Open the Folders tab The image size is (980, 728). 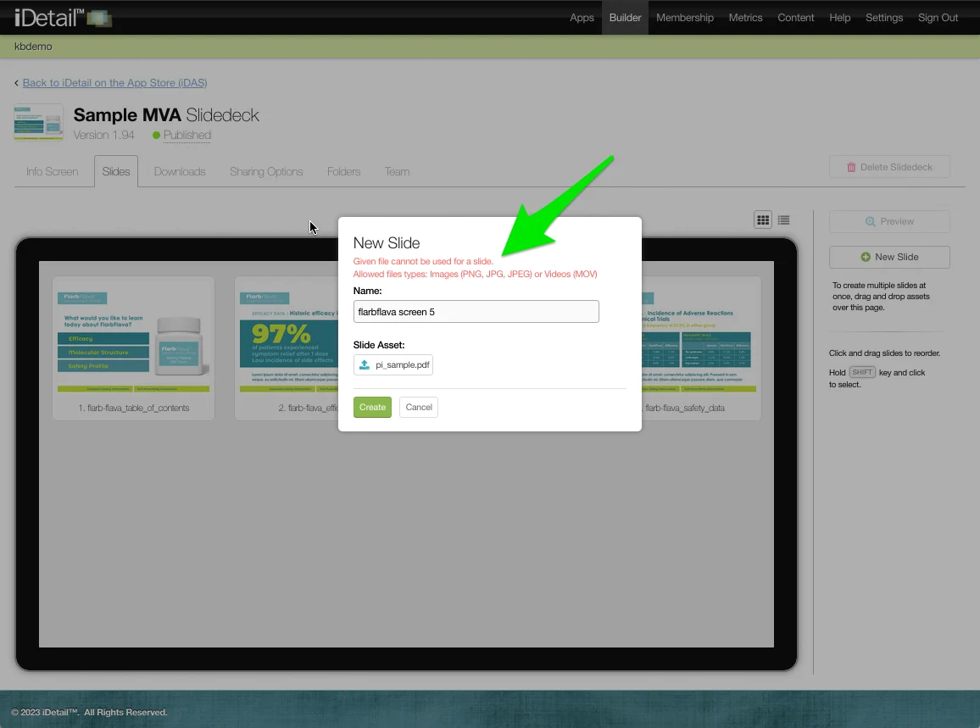(343, 172)
